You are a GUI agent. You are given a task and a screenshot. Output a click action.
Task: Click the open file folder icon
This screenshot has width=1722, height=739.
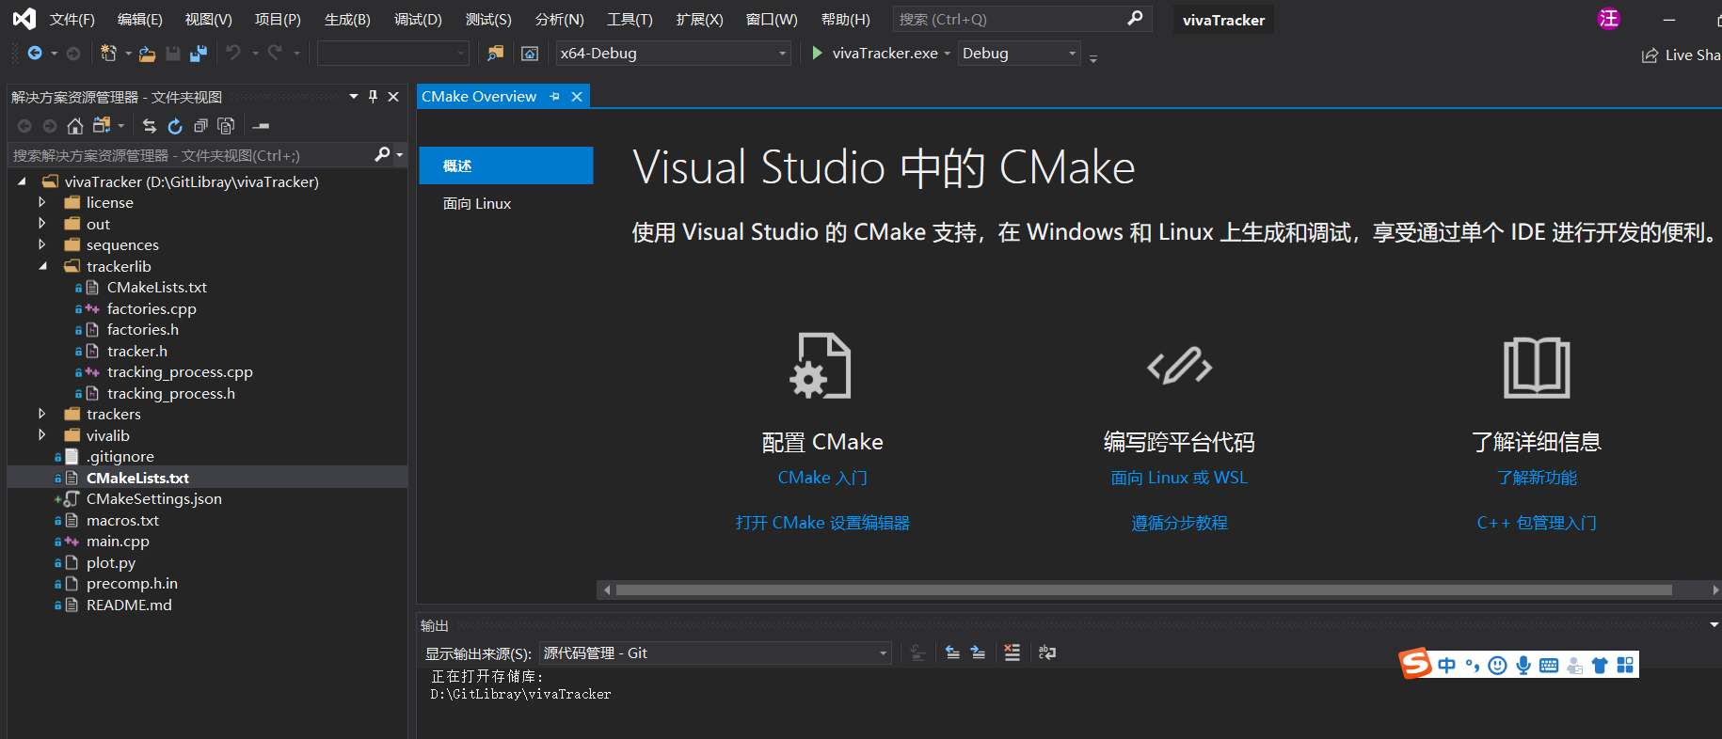[148, 55]
